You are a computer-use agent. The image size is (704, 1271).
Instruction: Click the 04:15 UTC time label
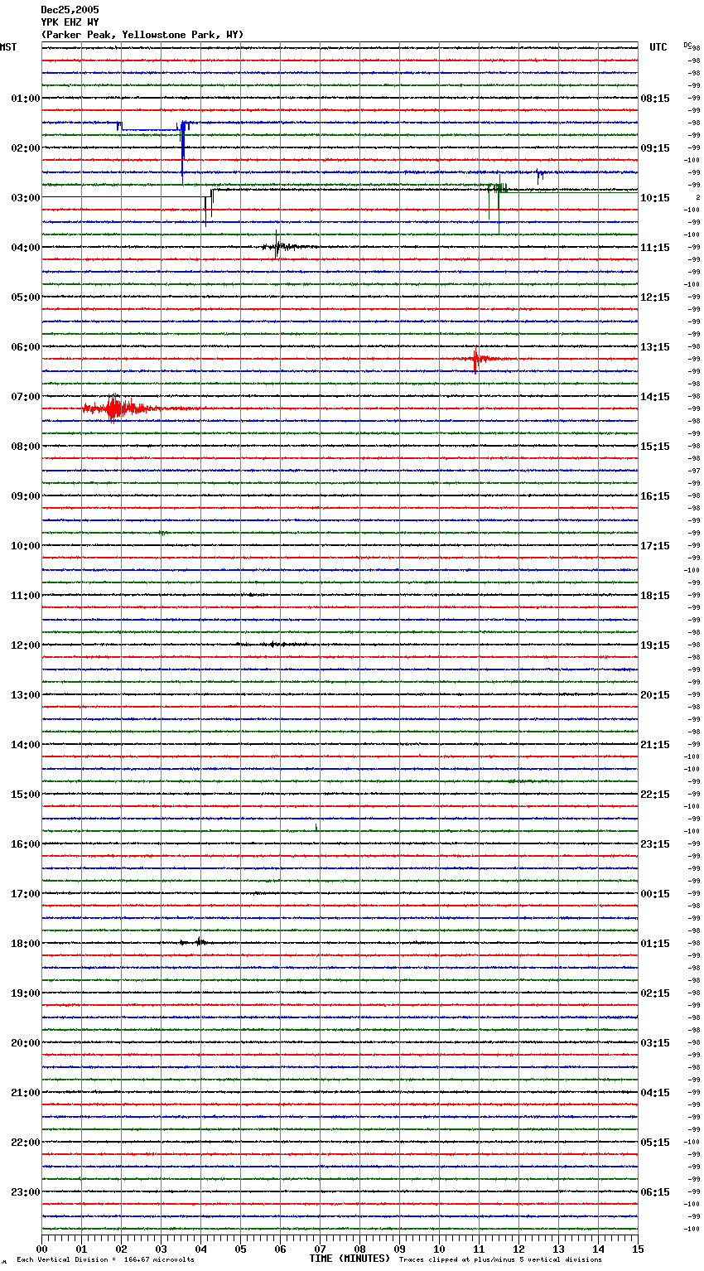coord(655,1093)
